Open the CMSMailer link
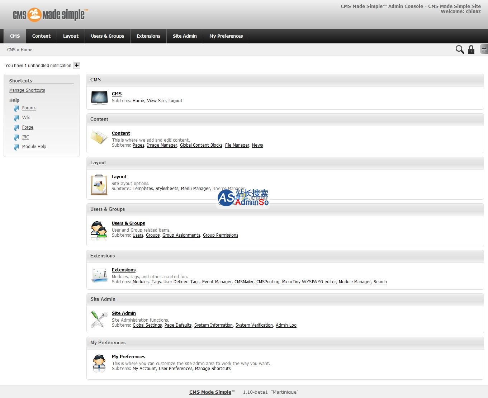 [244, 282]
